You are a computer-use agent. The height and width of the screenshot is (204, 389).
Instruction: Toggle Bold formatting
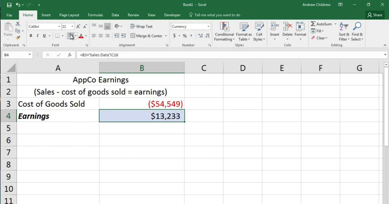(31, 36)
